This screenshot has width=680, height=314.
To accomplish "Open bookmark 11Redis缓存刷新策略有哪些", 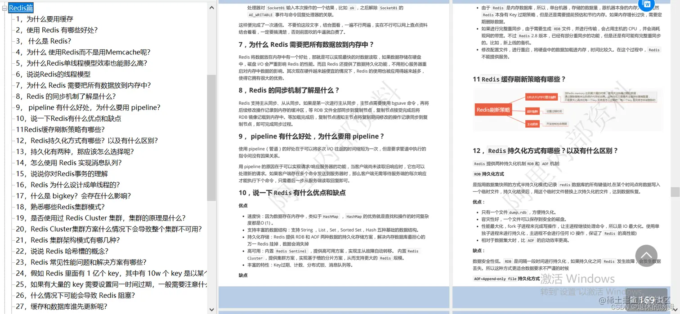I will tap(60, 129).
